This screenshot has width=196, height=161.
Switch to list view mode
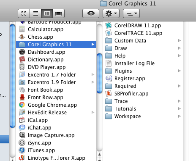[35, 13]
